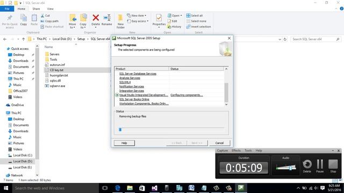Switch to the Share ribbon tab
Image resolution: width=344 pixels, height=193 pixels.
pyautogui.click(x=36, y=9)
